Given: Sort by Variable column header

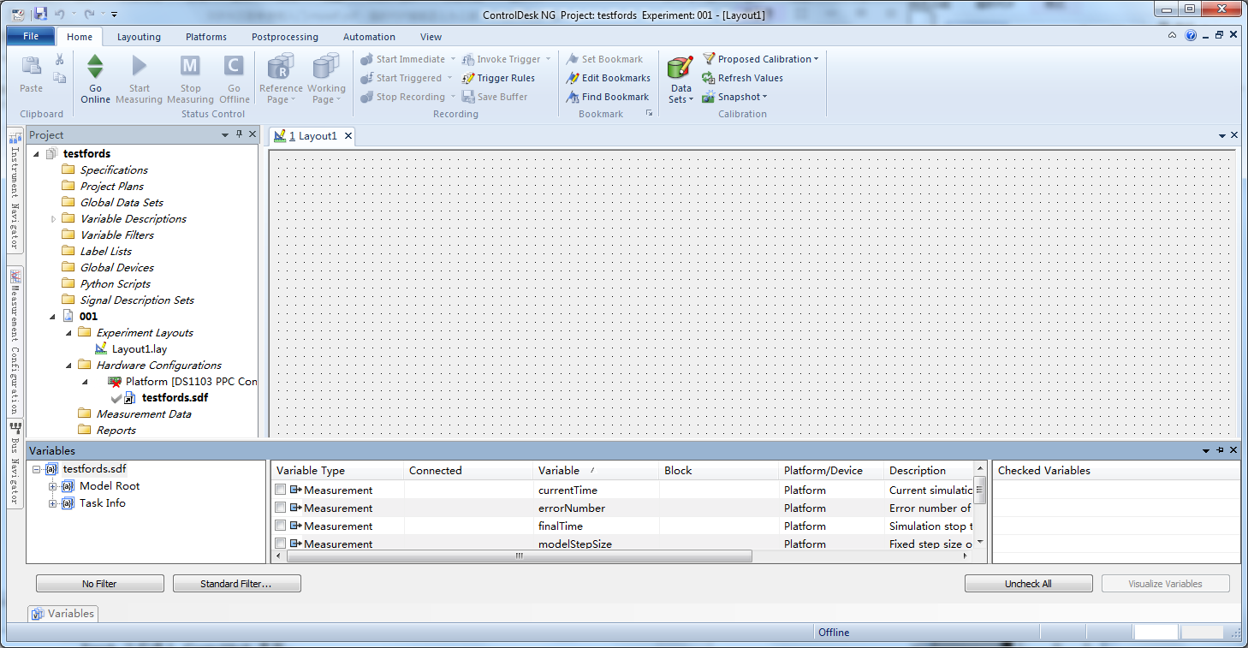Looking at the screenshot, I should tap(597, 470).
